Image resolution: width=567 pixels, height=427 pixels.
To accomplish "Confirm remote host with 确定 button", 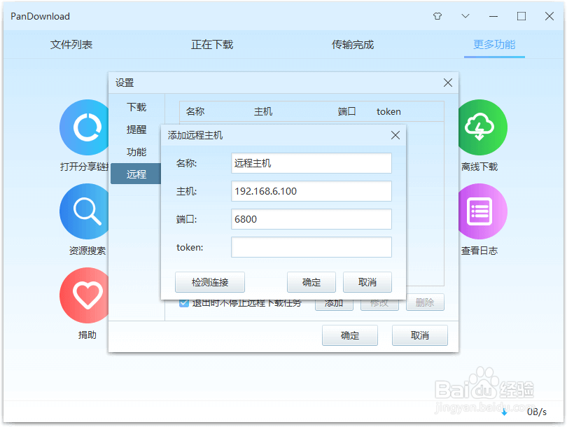I will 311,282.
